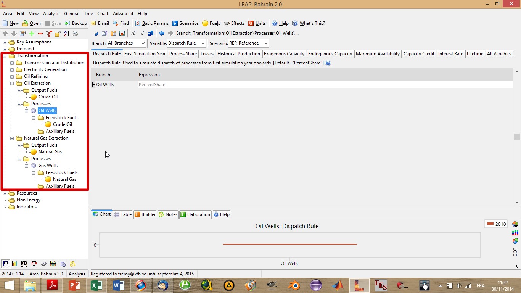The height and width of the screenshot is (293, 521).
Task: Open Basic Params settings
Action: pyautogui.click(x=152, y=23)
